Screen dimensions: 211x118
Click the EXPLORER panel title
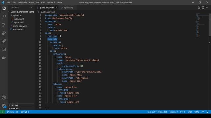15,8
